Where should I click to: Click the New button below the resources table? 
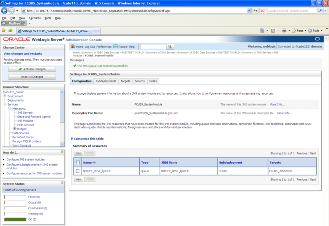coord(78,180)
